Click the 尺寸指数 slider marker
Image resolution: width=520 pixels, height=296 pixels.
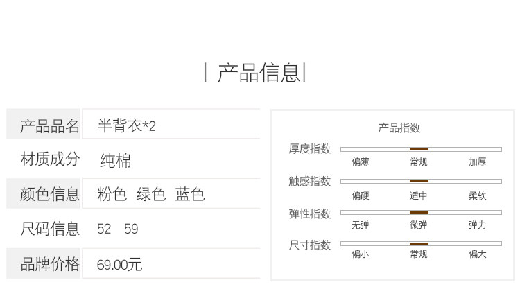click(419, 244)
